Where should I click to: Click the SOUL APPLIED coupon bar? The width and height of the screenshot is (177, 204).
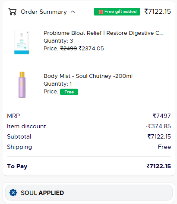pos(89,193)
